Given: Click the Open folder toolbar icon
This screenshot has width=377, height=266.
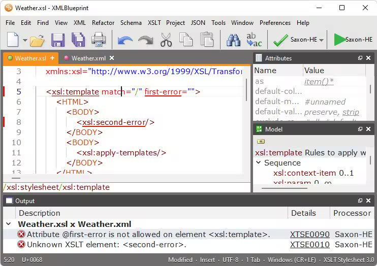Looking at the screenshot, I should pyautogui.click(x=37, y=40).
